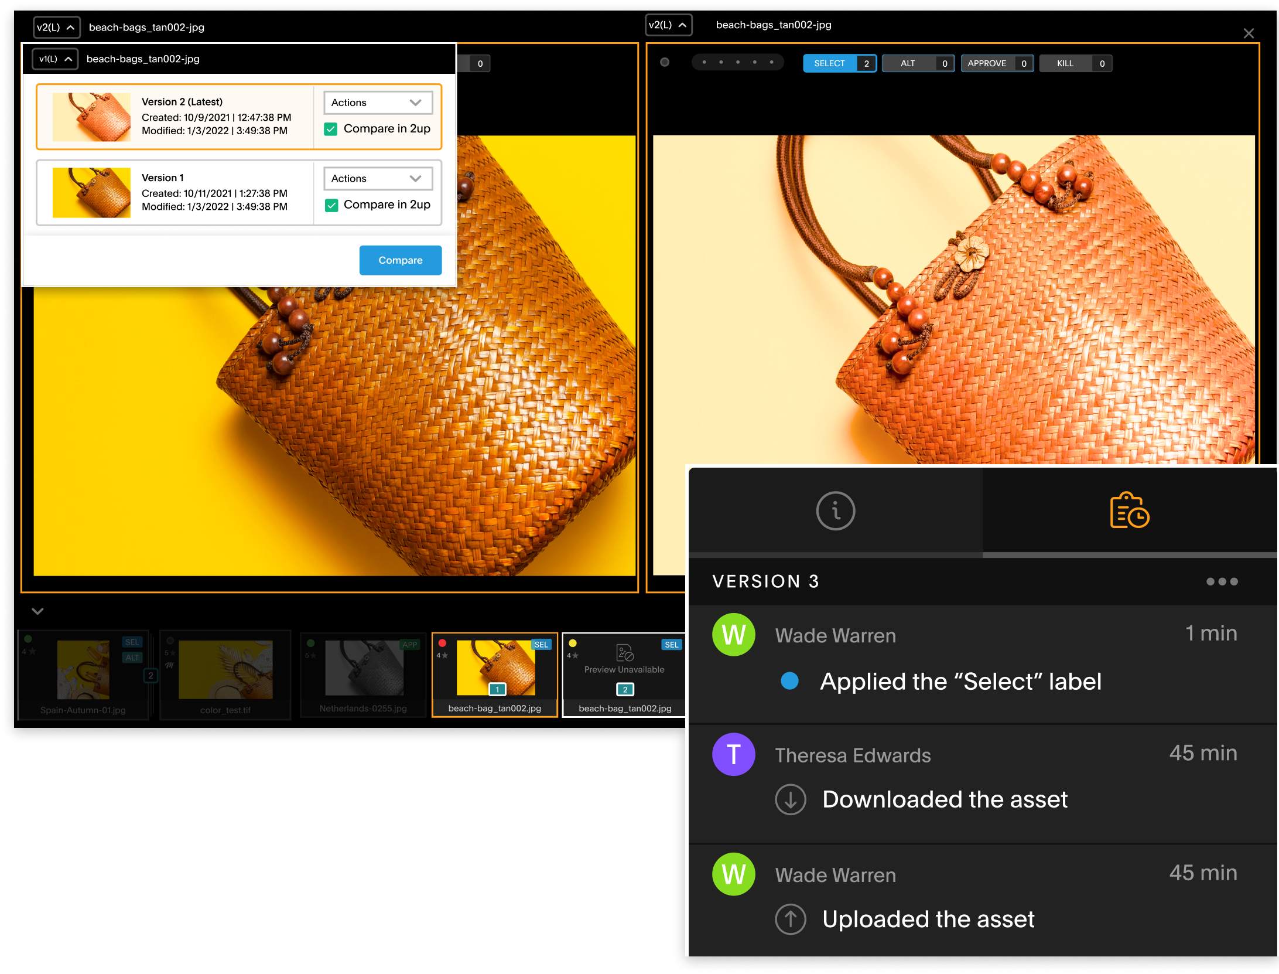Set first rating dot in right viewer

(704, 62)
